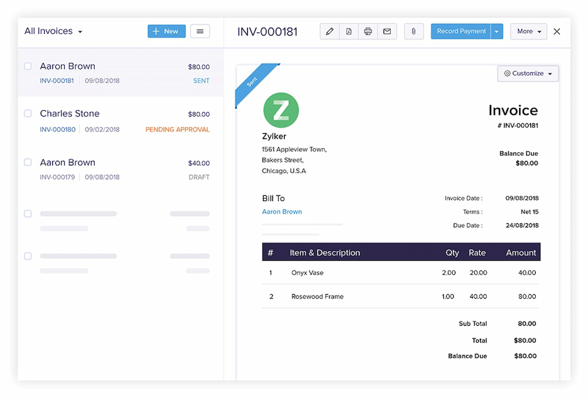Click the PDF export icon
Image resolution: width=588 pixels, height=398 pixels.
[349, 31]
